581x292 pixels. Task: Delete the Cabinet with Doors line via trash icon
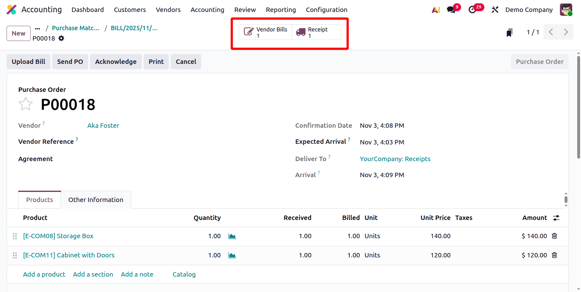[x=555, y=255]
